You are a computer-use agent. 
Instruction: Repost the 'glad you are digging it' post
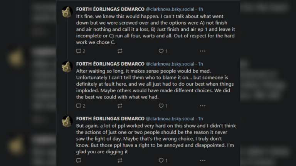click(120, 160)
